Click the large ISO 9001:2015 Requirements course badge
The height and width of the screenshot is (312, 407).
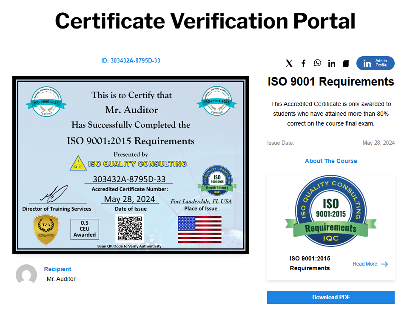(331, 211)
